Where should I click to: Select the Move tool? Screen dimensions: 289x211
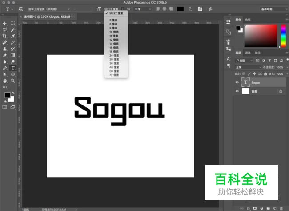[x=4, y=24]
